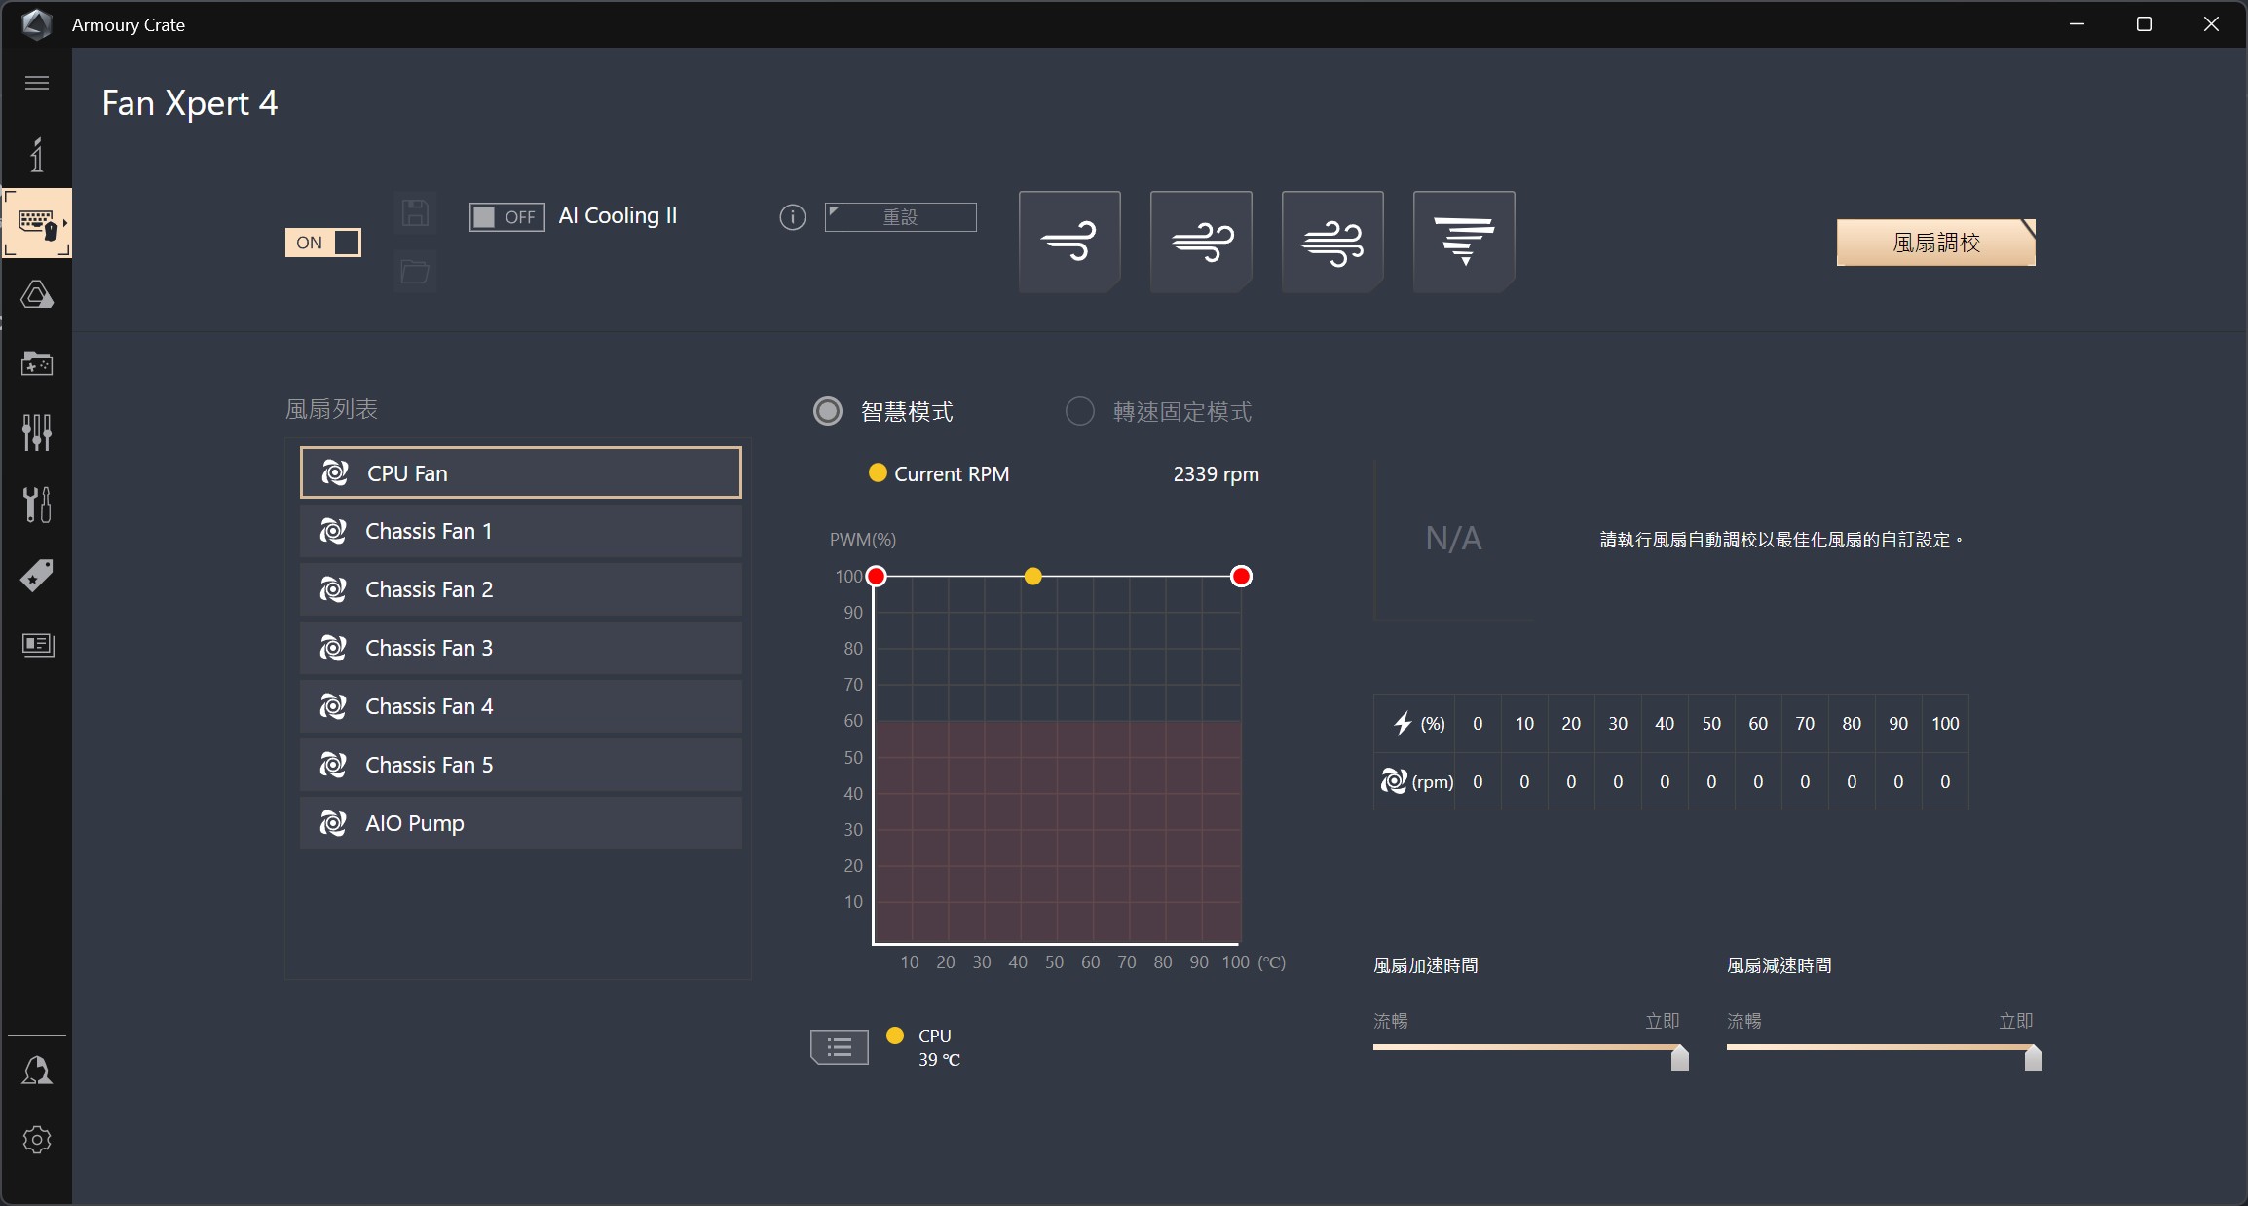Open Scenario Profiles sliders sidebar icon
Screen dimensions: 2248x1206
(x=37, y=433)
